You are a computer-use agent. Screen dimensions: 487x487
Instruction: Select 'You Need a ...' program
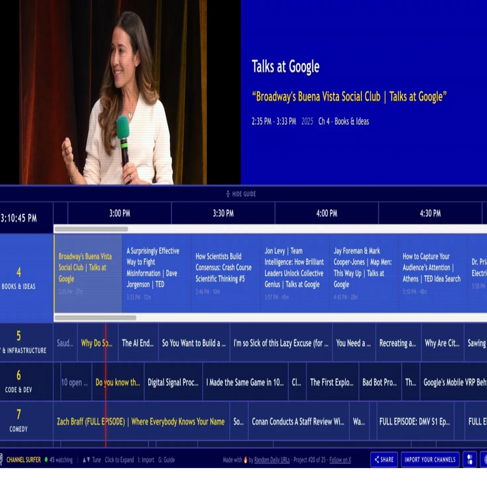click(x=354, y=343)
